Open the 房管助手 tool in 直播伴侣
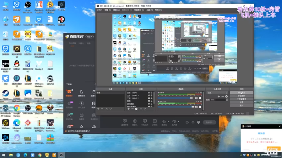 pos(81,93)
